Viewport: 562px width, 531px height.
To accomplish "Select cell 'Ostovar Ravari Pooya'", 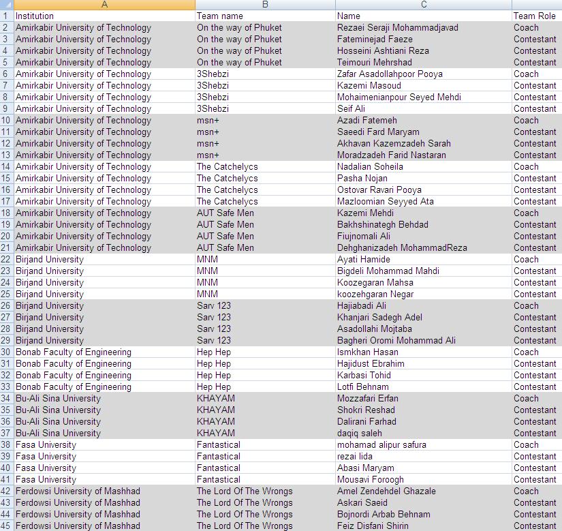I will click(424, 189).
